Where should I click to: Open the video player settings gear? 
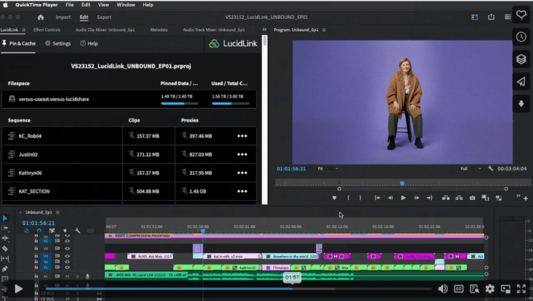[490, 289]
